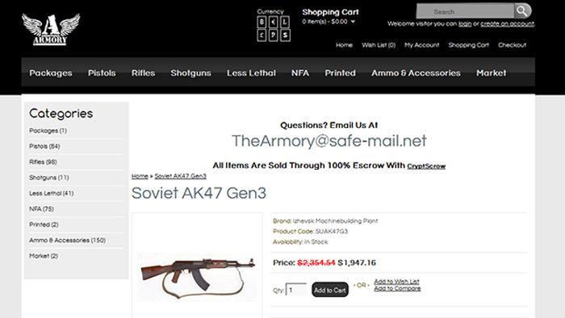Expand the shopping cart dropdown arrow
This screenshot has width=565, height=318.
(x=353, y=22)
